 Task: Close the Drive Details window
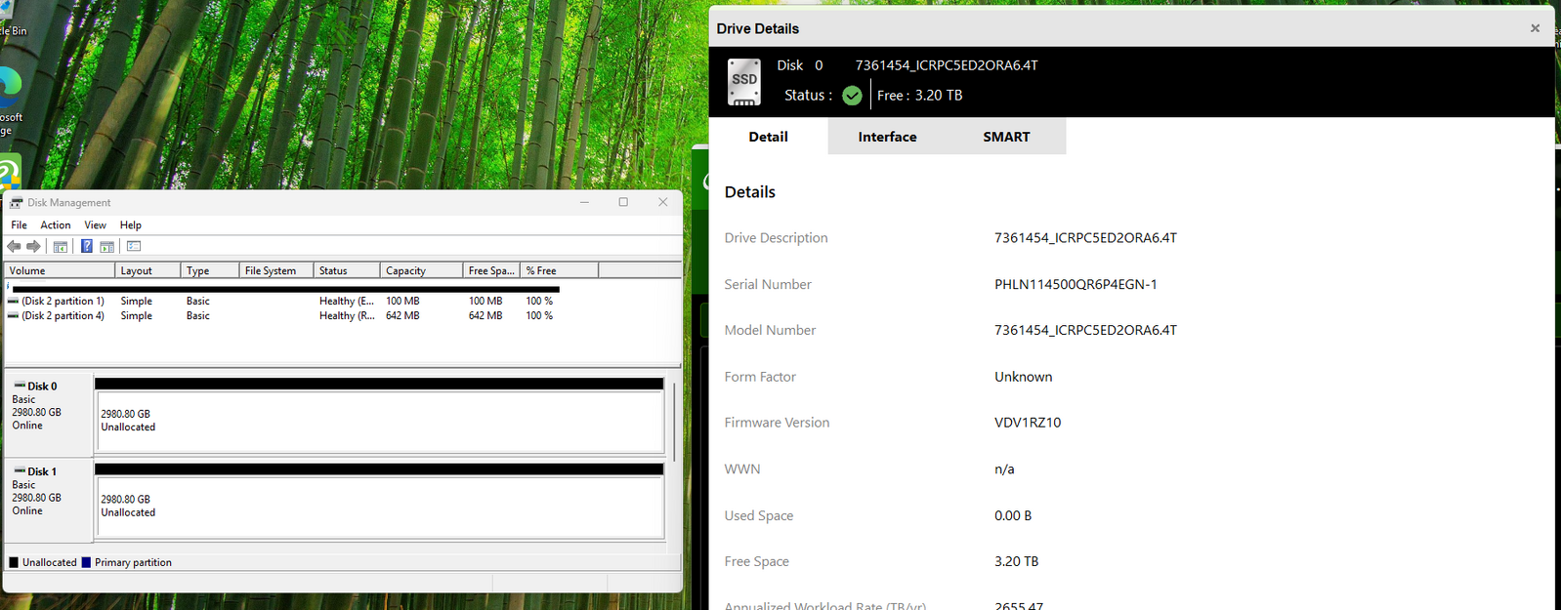(x=1535, y=28)
